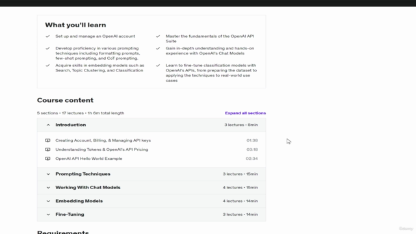416x234 pixels.
Task: Open lecture OpenAI API Hello World Example
Action: click(88, 159)
